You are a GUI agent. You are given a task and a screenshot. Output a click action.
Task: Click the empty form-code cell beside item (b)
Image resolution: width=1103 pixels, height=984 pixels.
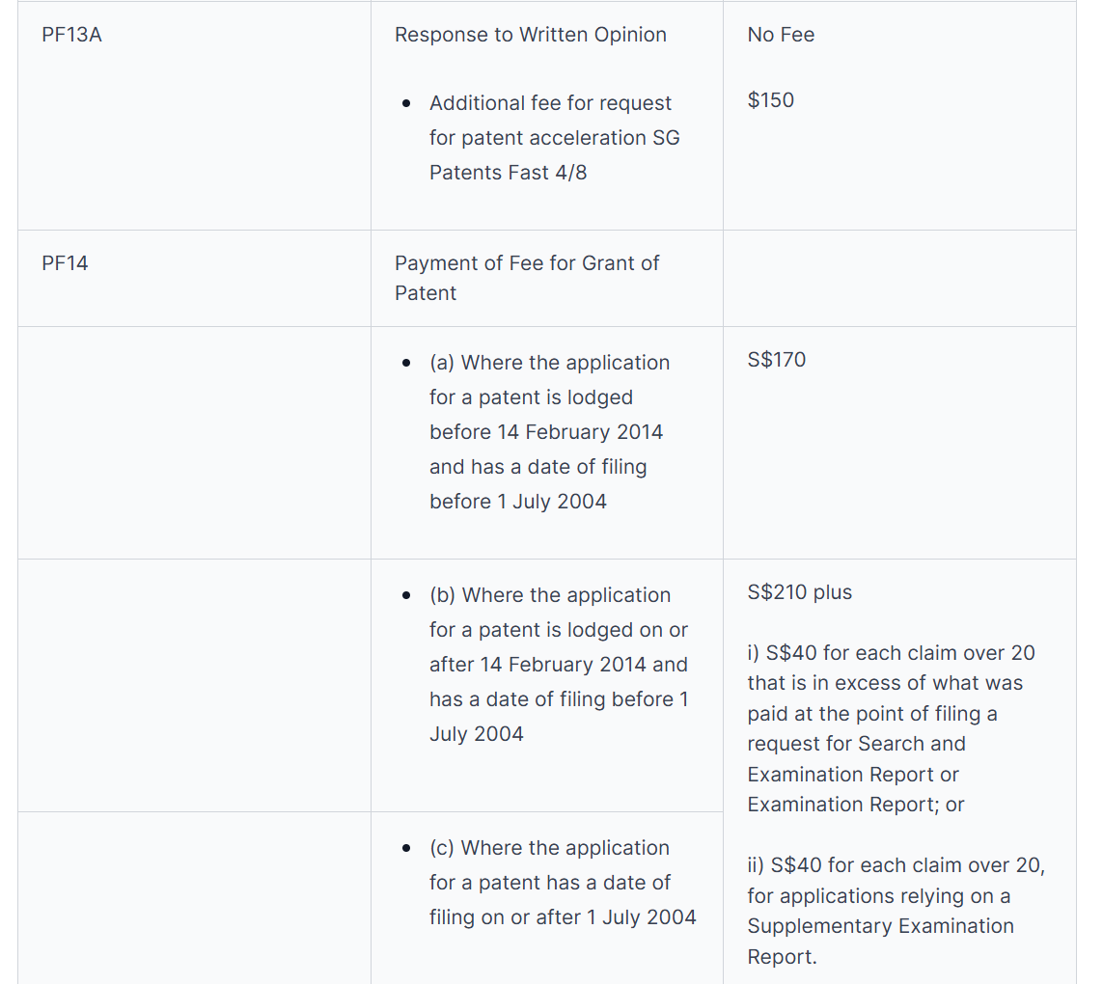click(193, 684)
